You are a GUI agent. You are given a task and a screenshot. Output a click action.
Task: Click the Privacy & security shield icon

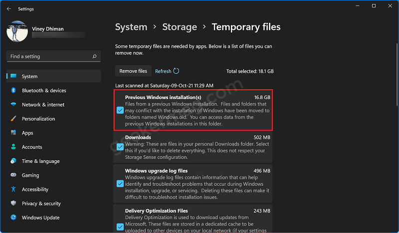[13, 203]
